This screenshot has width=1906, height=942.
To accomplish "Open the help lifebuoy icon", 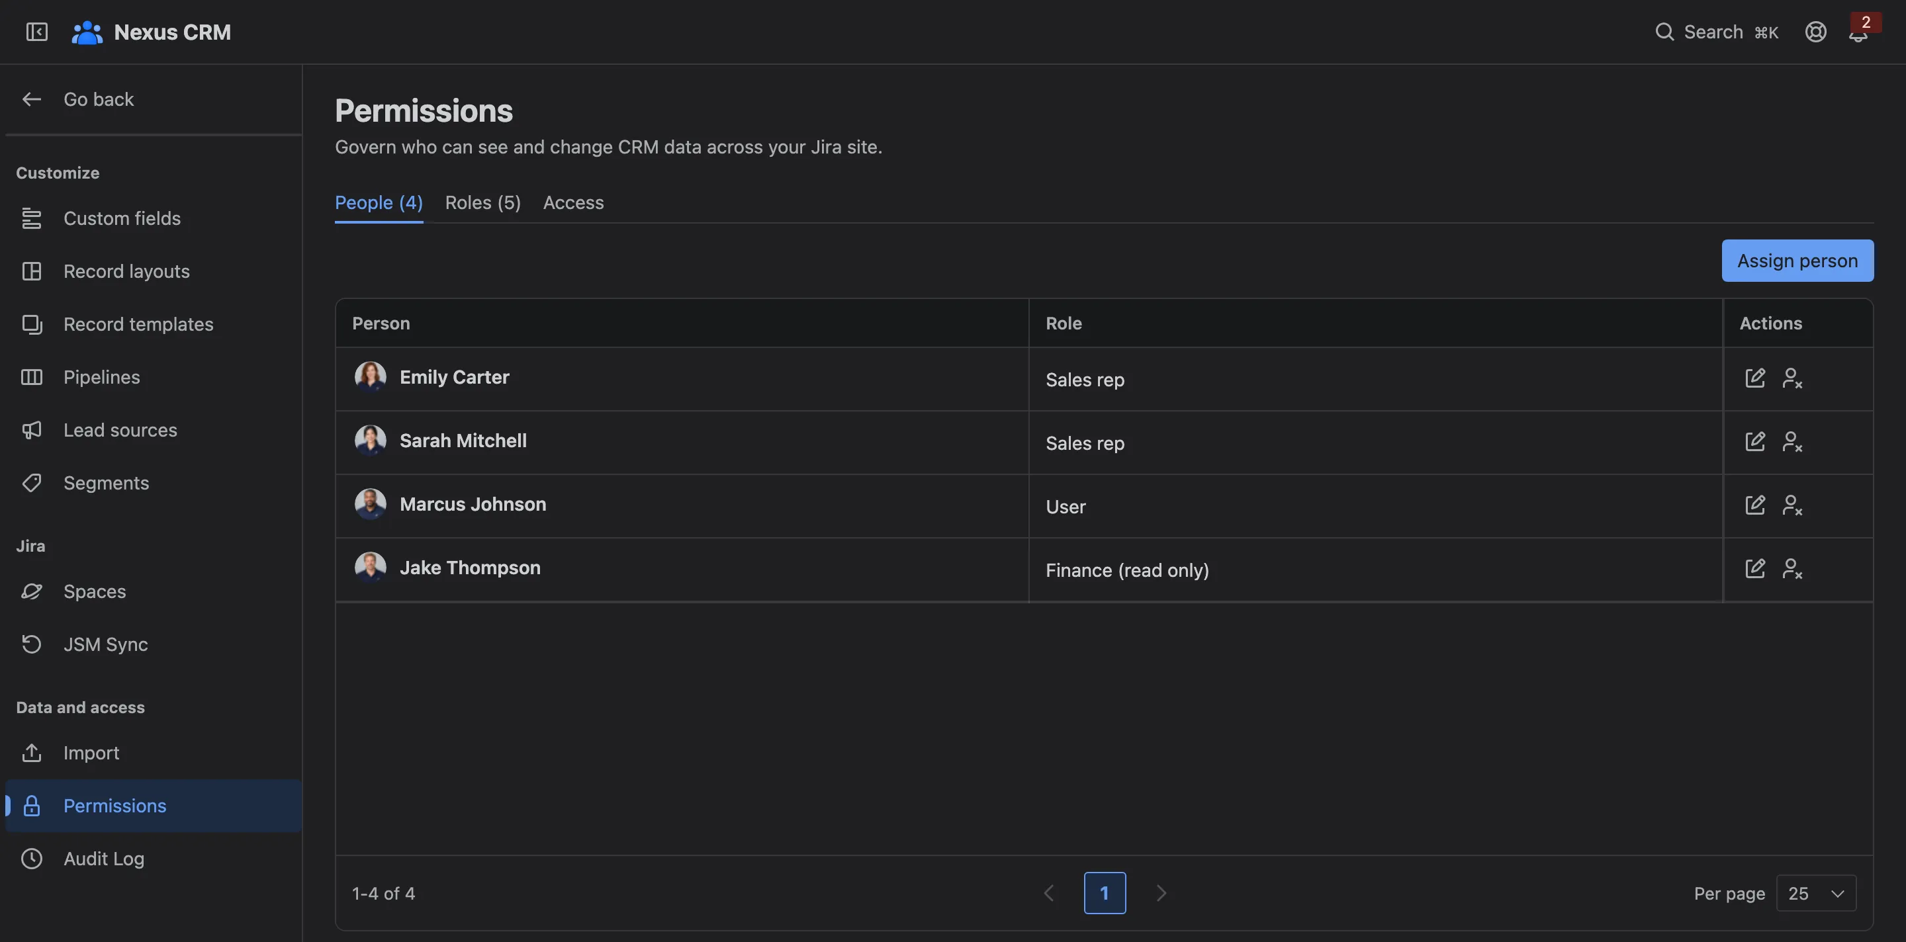I will point(1816,32).
